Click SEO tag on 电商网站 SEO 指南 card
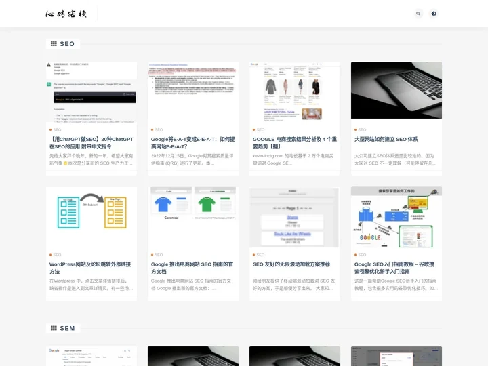 coord(159,255)
